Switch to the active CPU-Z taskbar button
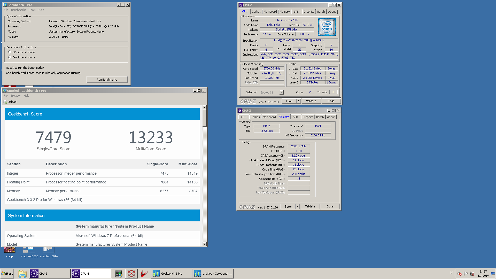Image resolution: width=496 pixels, height=279 pixels. click(91, 274)
